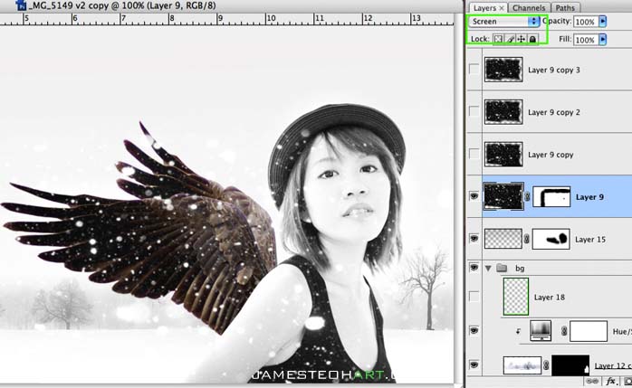Image resolution: width=632 pixels, height=388 pixels.
Task: Click the 'Layer 9 copy 3' name
Action: 554,70
